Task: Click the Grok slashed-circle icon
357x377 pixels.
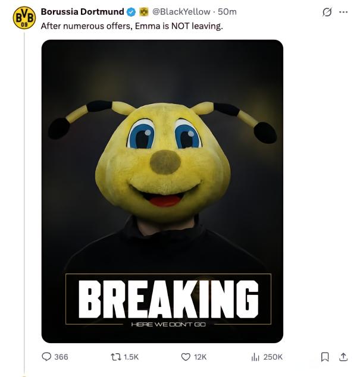Action: point(327,12)
